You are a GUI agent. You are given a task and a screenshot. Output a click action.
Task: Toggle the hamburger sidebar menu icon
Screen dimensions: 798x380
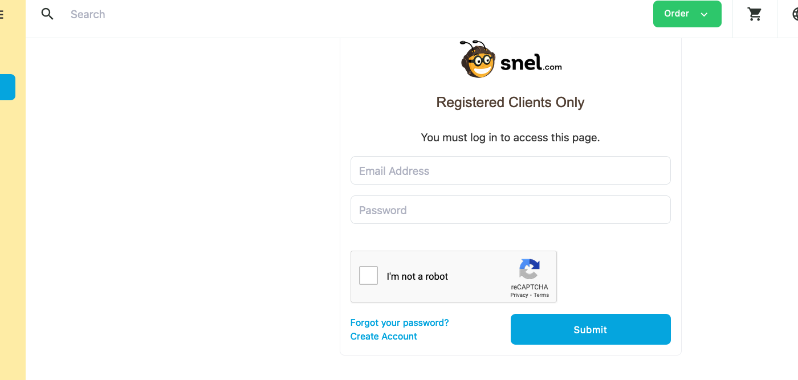coord(2,14)
